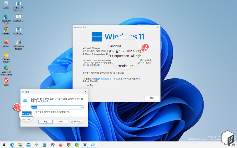Launch Edge from the taskbar
The image size is (237, 148).
coord(12,145)
